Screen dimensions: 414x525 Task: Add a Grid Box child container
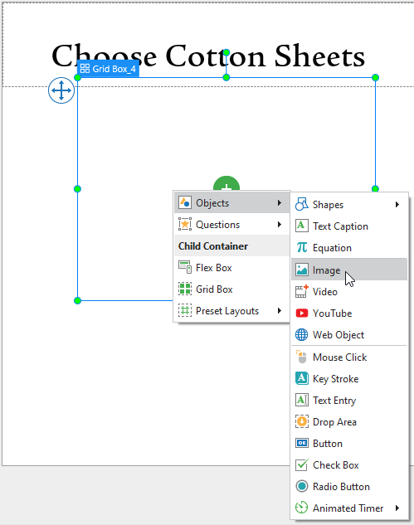pos(231,289)
